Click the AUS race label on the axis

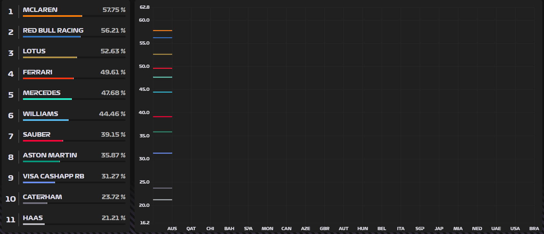coord(172,229)
